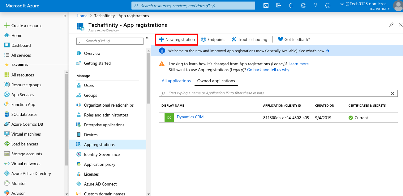The width and height of the screenshot is (403, 196).
Task: Open the portal settings gear
Action: pyautogui.click(x=302, y=5)
